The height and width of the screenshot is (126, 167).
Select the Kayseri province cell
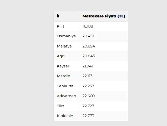[63, 66]
